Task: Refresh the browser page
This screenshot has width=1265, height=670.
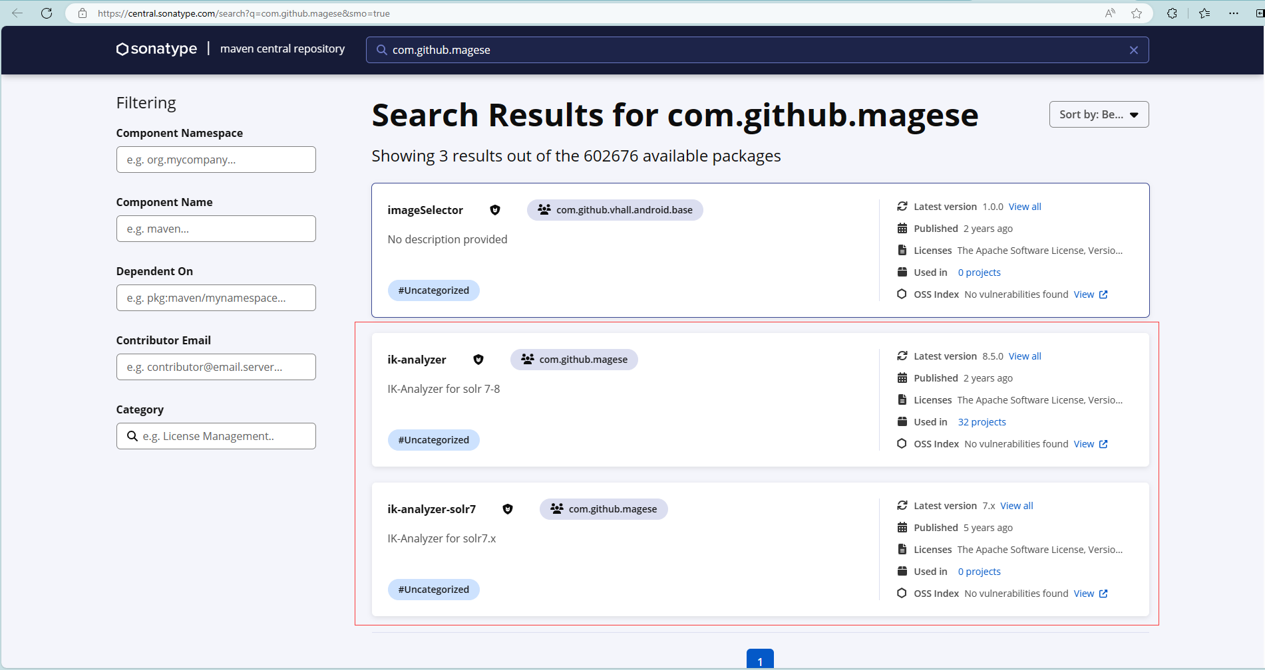Action: tap(47, 13)
